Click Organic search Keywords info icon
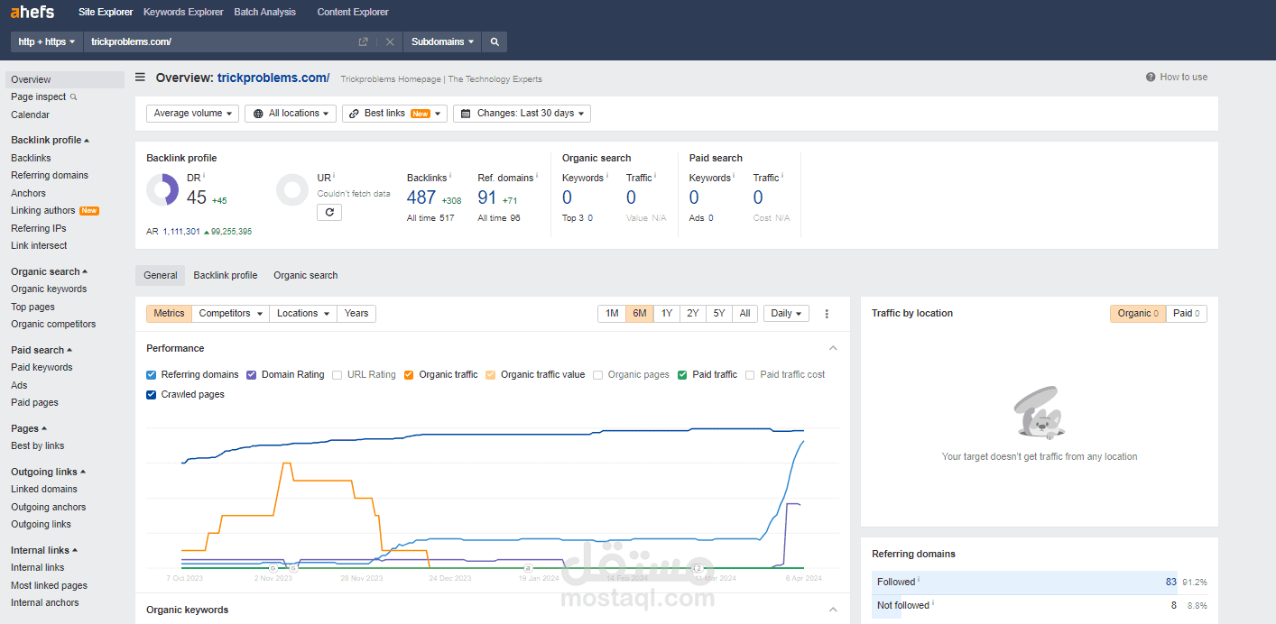The width and height of the screenshot is (1276, 624). [607, 177]
